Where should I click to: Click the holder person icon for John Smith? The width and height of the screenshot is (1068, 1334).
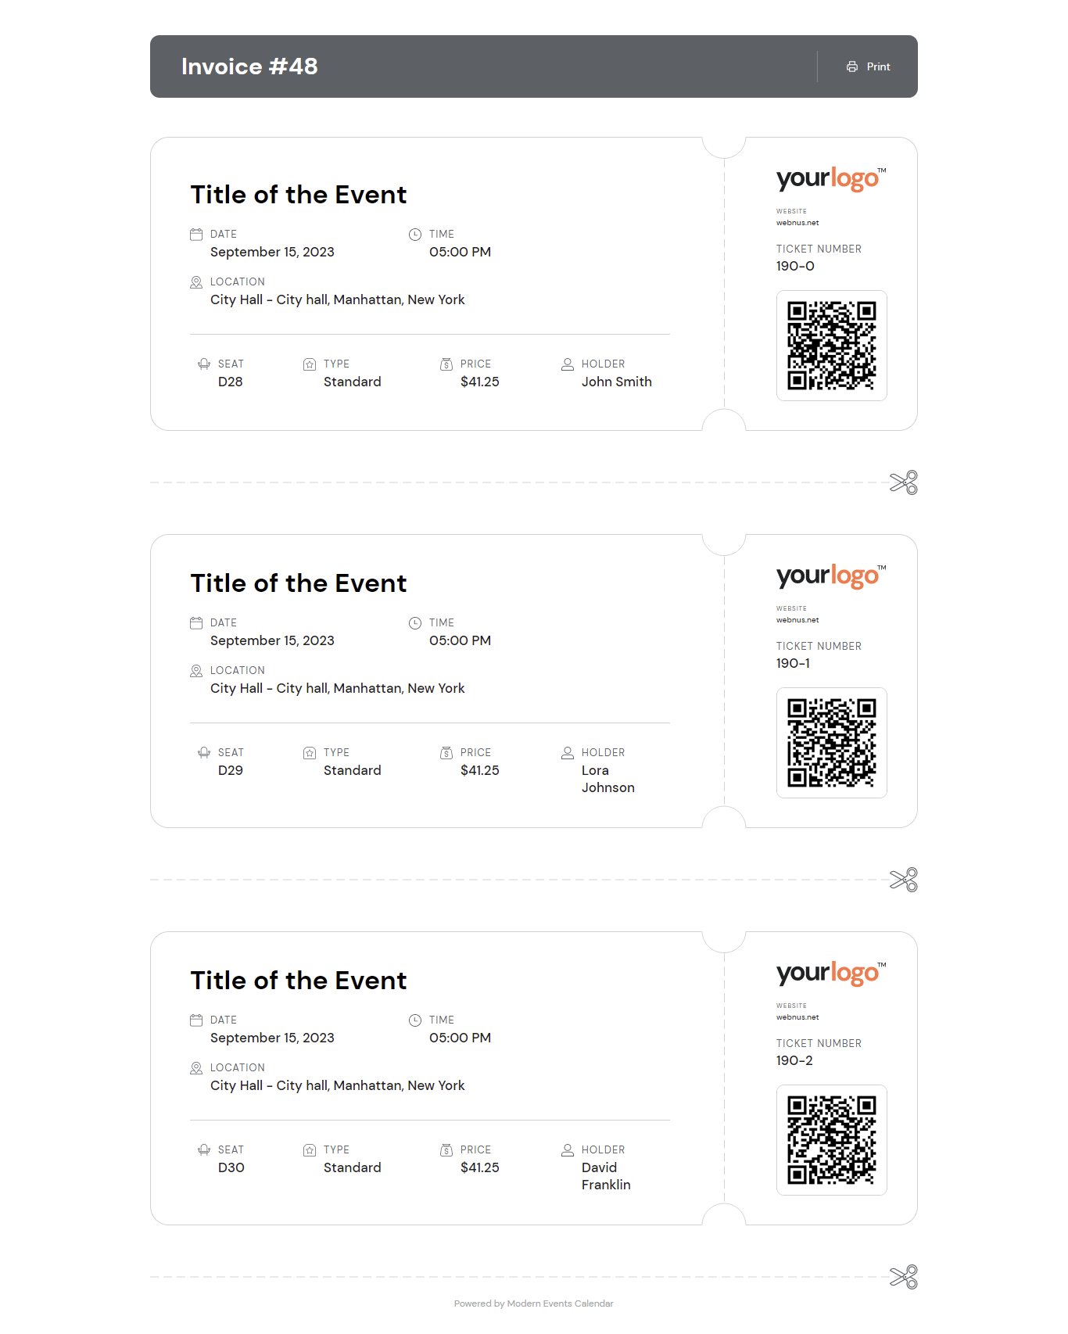coord(568,364)
